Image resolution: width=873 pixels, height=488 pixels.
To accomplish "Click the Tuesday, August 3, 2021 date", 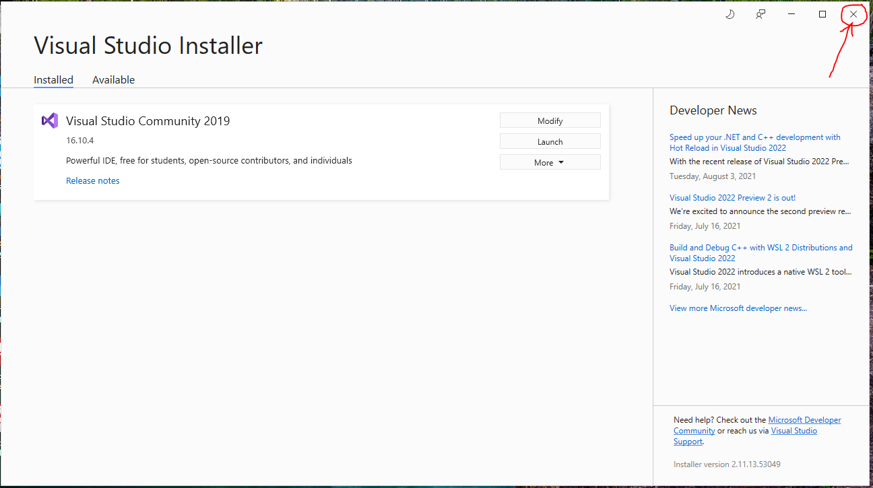I will tap(713, 176).
